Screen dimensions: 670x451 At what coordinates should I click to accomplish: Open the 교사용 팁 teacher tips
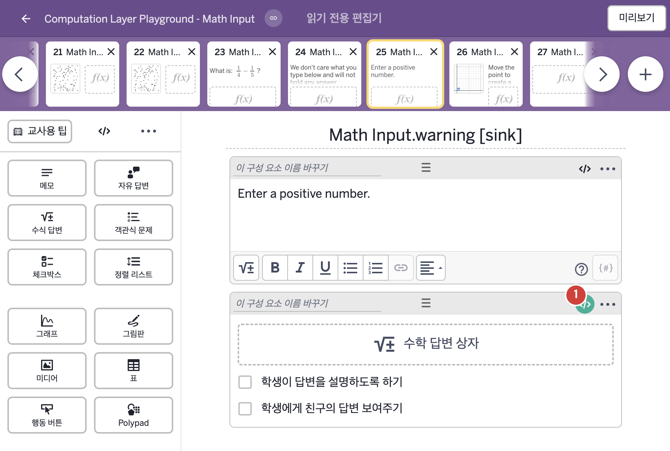click(40, 131)
